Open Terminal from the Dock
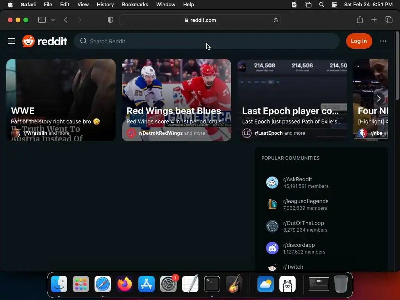 pyautogui.click(x=212, y=284)
